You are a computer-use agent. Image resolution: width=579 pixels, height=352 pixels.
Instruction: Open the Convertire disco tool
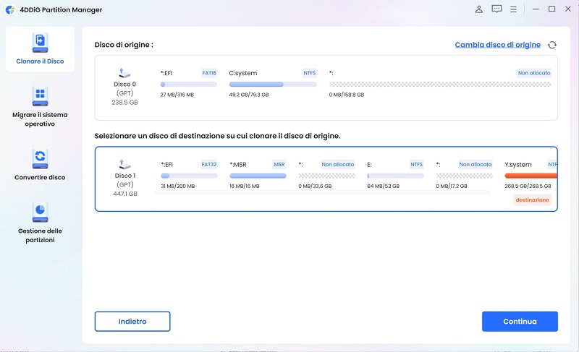(40, 158)
